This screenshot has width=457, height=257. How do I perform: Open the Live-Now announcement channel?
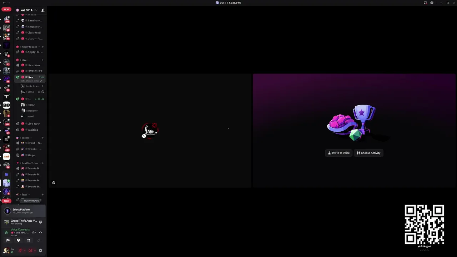(30, 65)
